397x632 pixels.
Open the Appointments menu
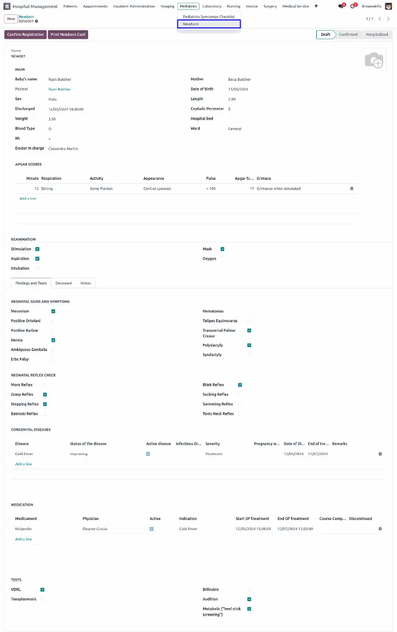pos(95,6)
